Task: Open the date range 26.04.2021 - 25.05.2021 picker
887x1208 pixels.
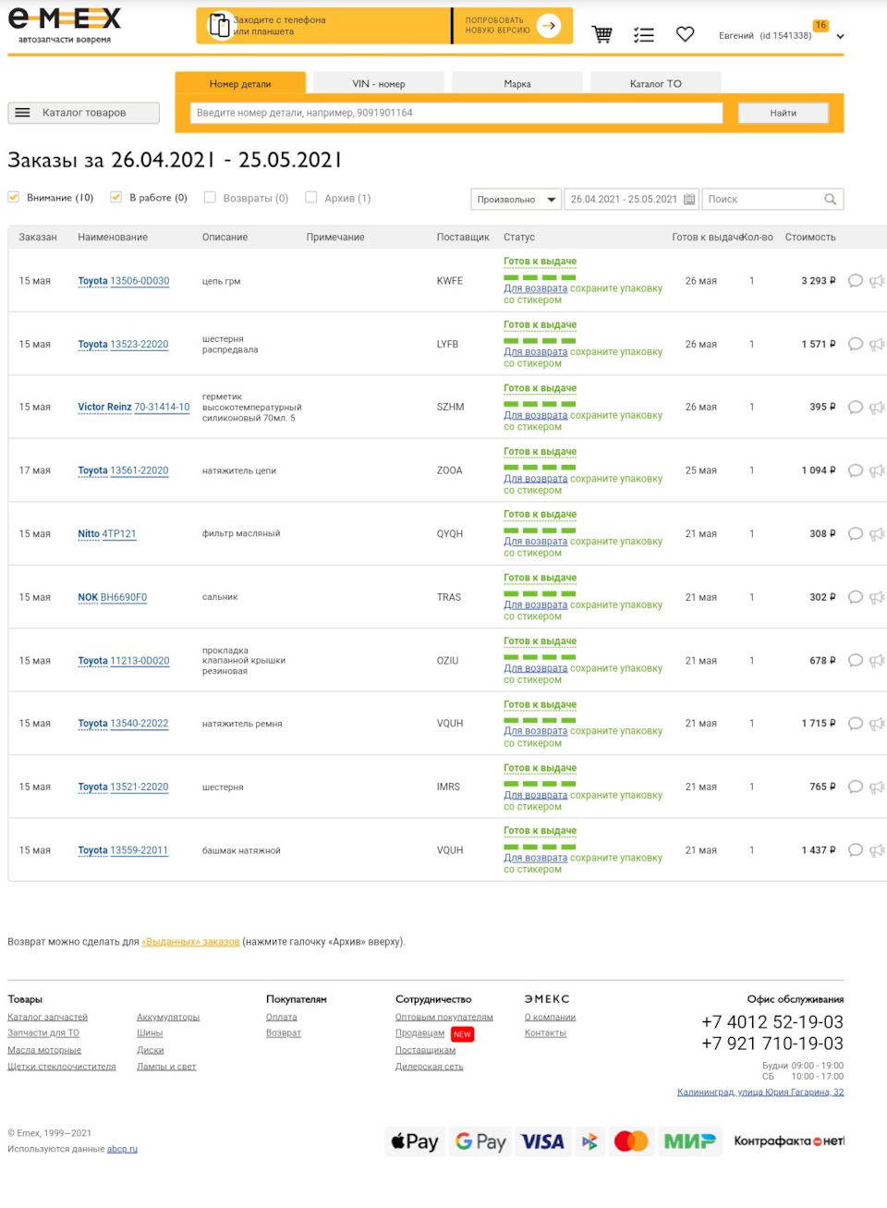Action: point(631,199)
